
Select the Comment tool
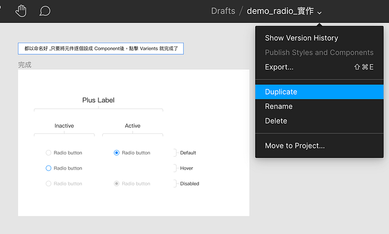click(45, 11)
